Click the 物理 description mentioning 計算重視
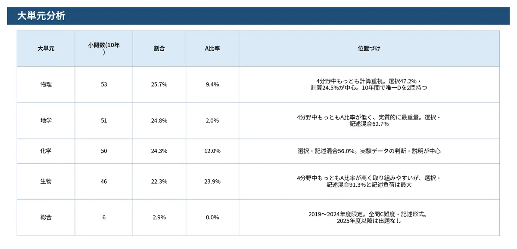 [369, 85]
